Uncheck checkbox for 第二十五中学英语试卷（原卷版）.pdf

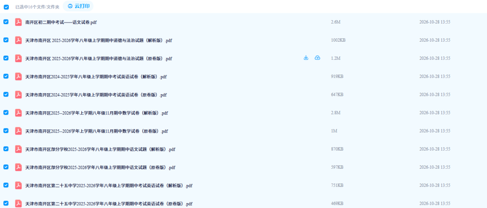click(6, 203)
